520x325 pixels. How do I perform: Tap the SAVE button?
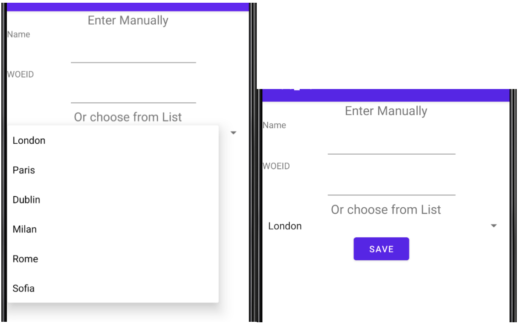pyautogui.click(x=381, y=249)
